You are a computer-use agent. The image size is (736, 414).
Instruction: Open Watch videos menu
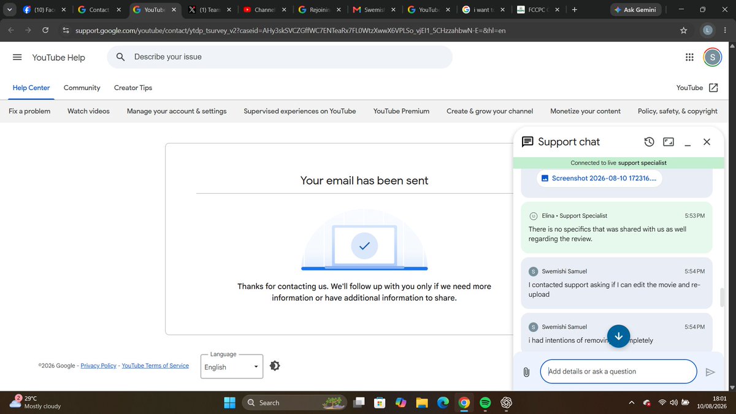pos(88,111)
